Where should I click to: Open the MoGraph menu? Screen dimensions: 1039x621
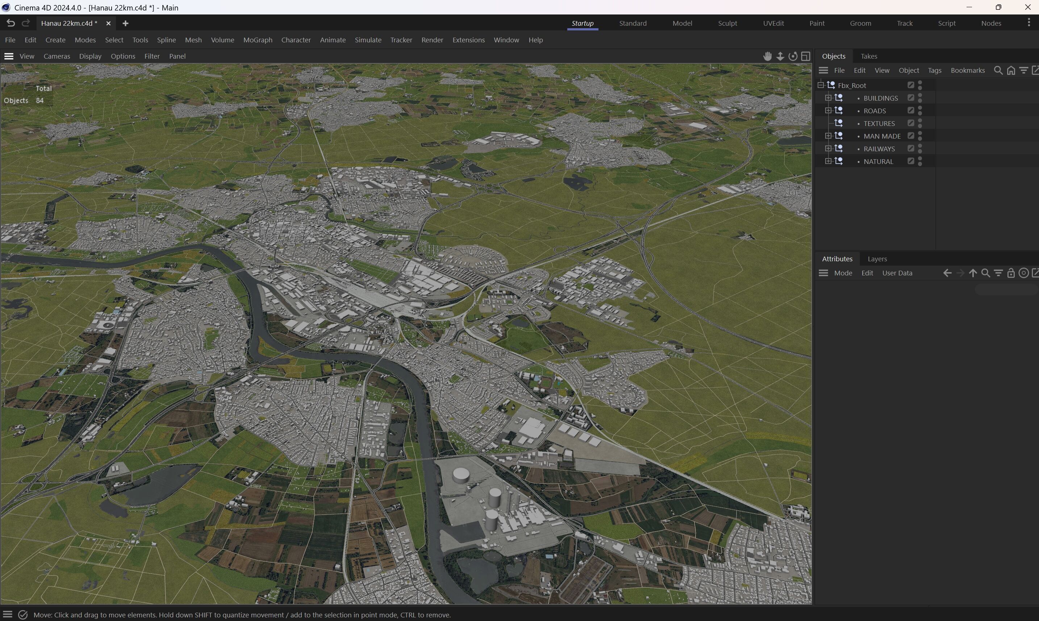258,40
